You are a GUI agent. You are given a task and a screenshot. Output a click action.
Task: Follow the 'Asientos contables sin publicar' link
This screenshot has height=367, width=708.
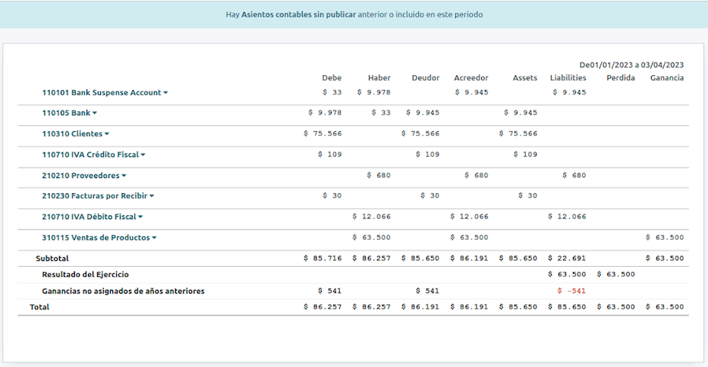pos(298,14)
